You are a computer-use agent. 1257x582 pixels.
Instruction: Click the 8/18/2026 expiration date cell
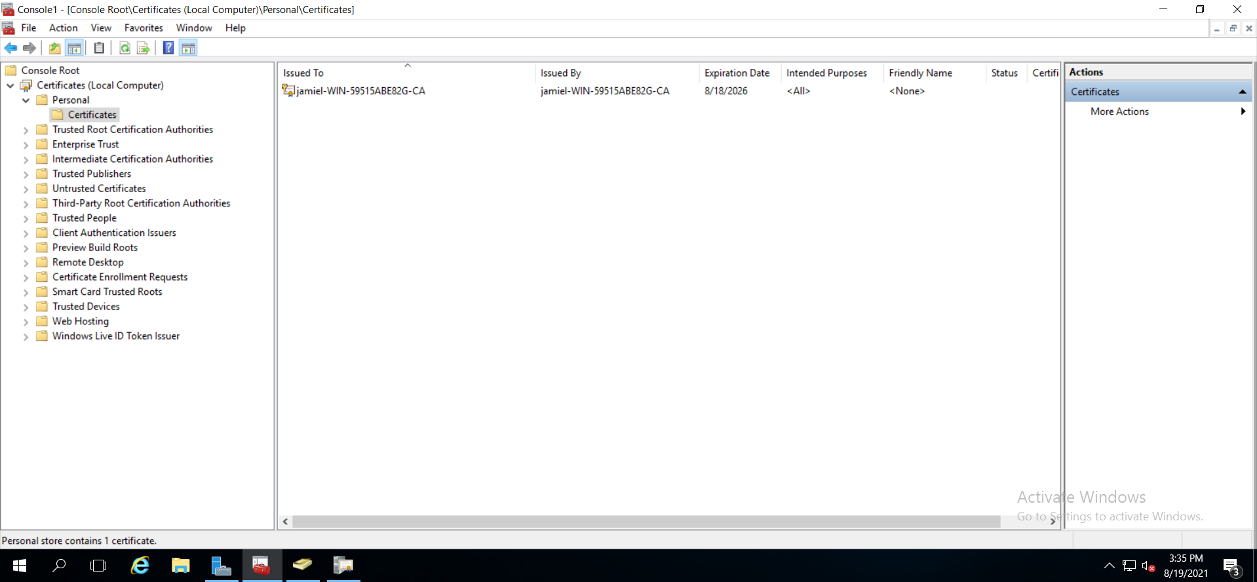(726, 91)
